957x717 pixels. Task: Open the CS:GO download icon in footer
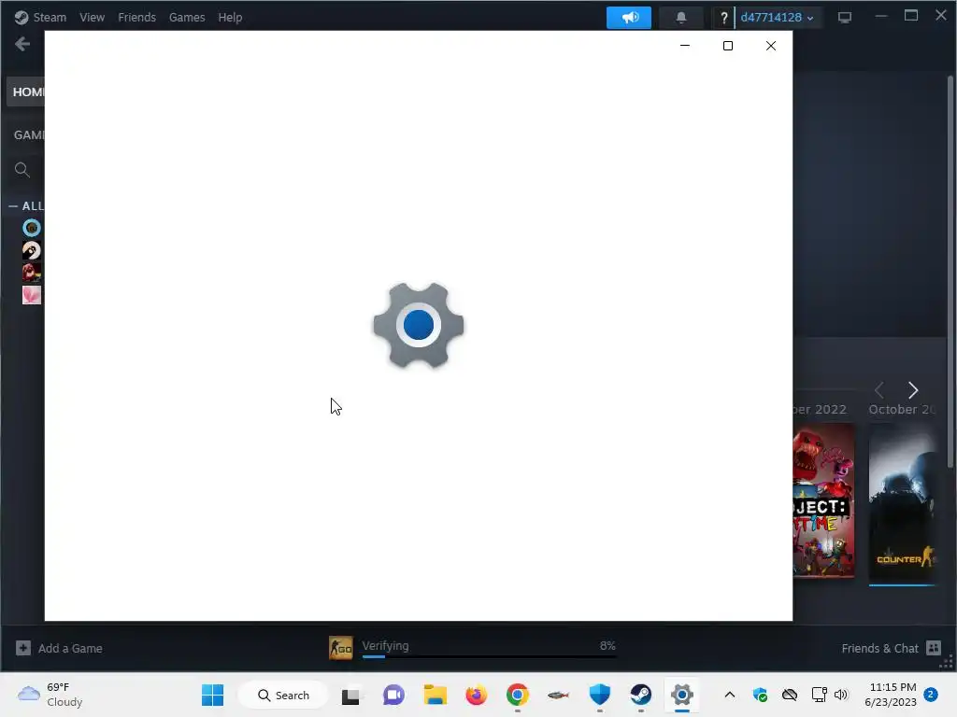(341, 648)
